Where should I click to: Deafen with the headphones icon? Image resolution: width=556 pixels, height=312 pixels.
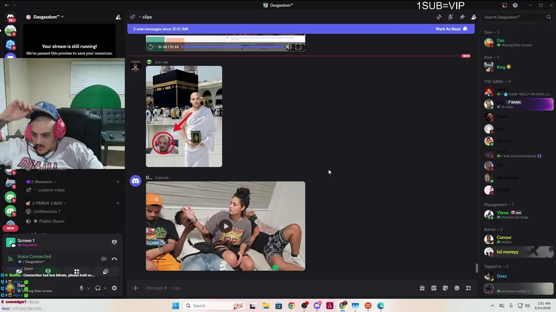click(x=98, y=288)
